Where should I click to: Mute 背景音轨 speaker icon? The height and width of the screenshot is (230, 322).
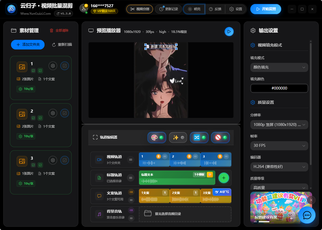(x=131, y=210)
